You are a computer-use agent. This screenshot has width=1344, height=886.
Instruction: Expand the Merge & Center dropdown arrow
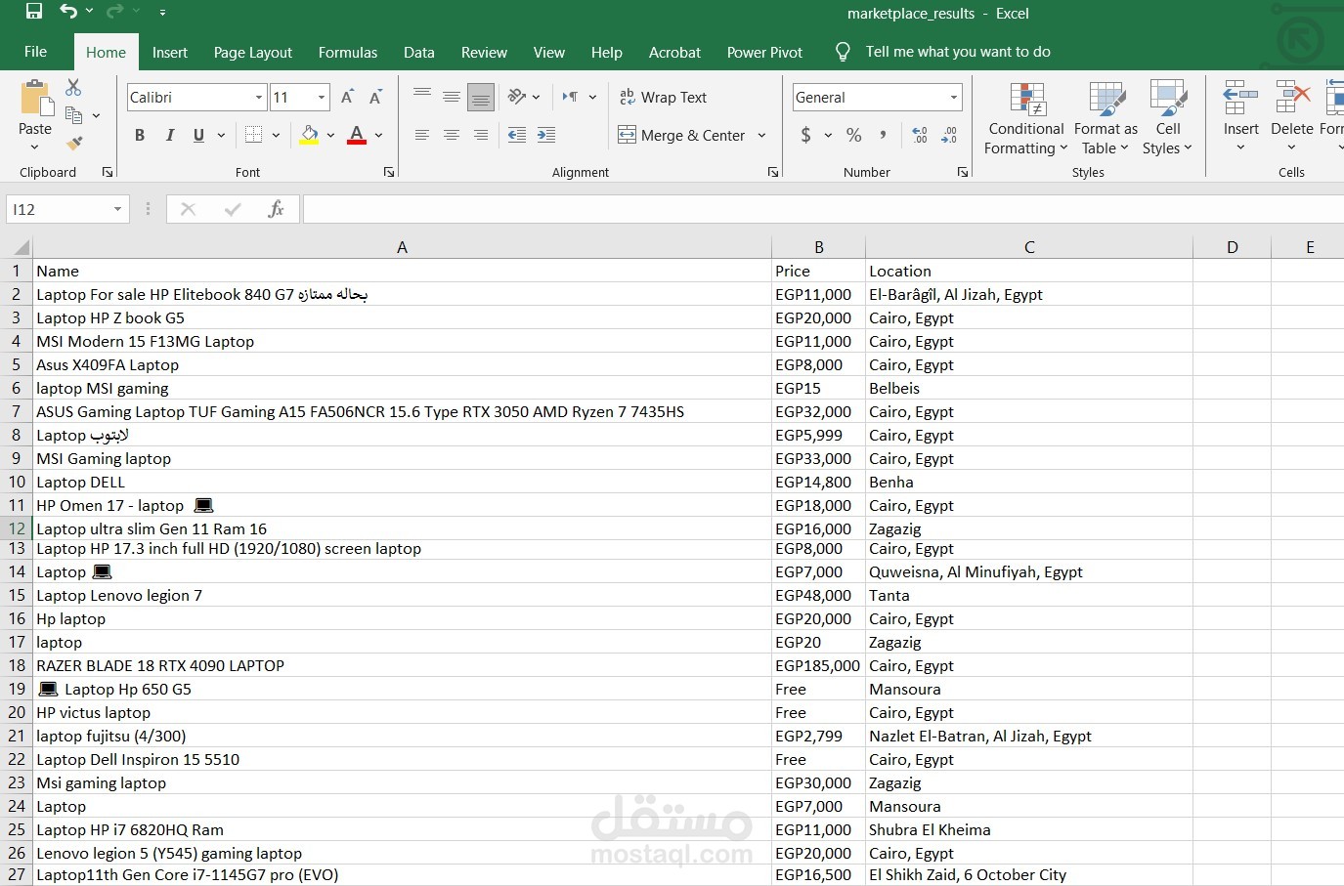(x=761, y=135)
